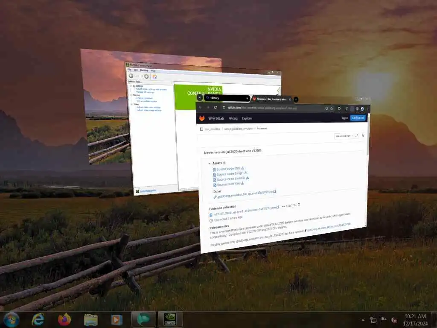Launch Firefox from the taskbar
This screenshot has height=328, width=437.
point(64,319)
